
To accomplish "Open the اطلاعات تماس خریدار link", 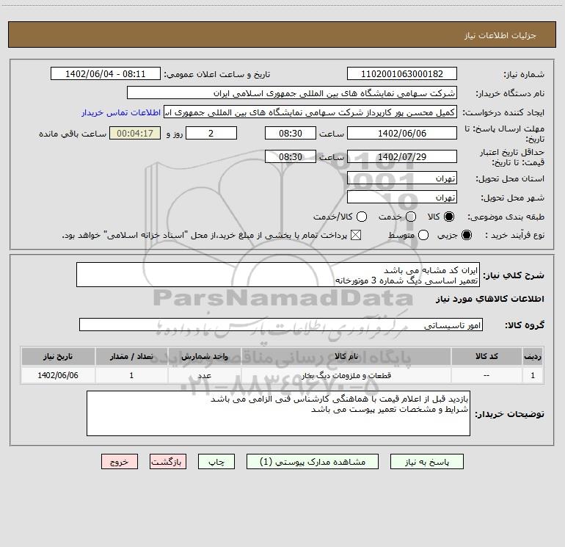I will [x=121, y=112].
